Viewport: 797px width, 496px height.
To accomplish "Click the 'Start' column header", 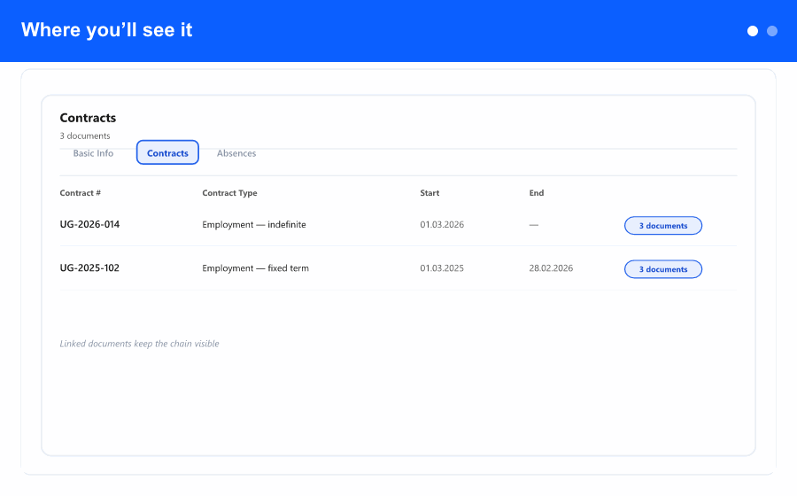I will pyautogui.click(x=429, y=193).
